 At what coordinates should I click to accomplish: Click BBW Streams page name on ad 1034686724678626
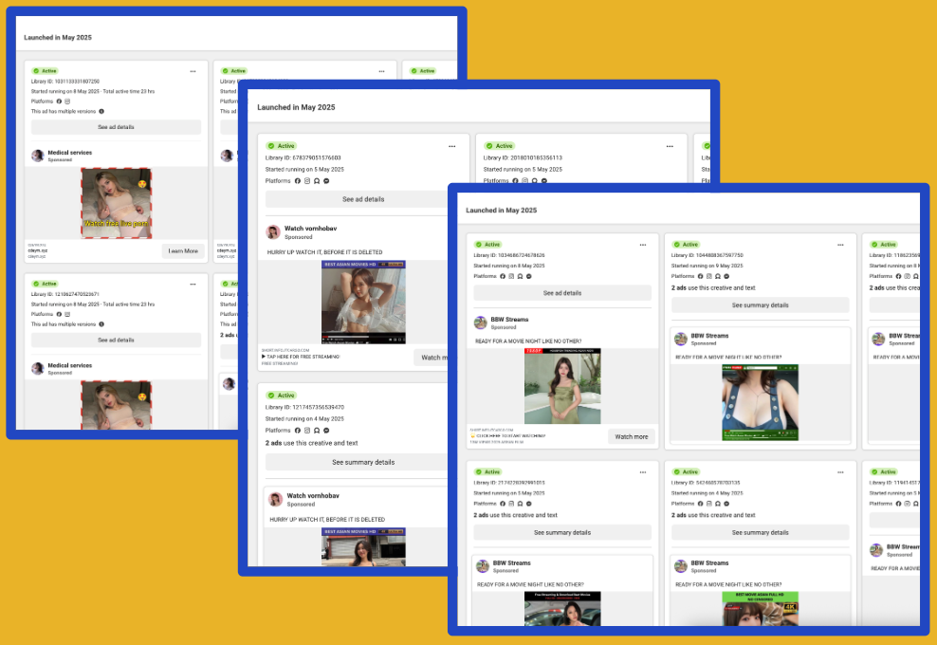509,320
